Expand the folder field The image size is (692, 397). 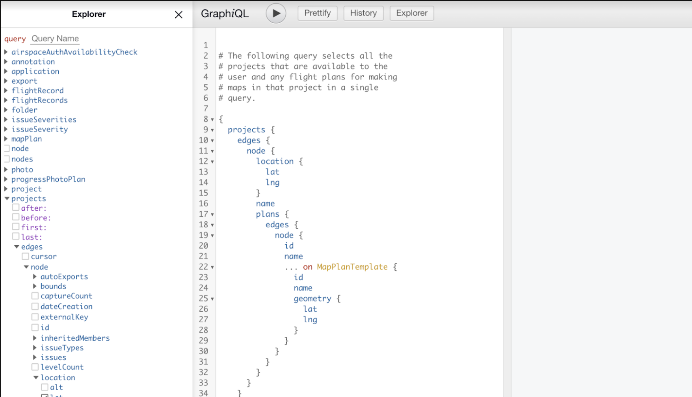6,110
